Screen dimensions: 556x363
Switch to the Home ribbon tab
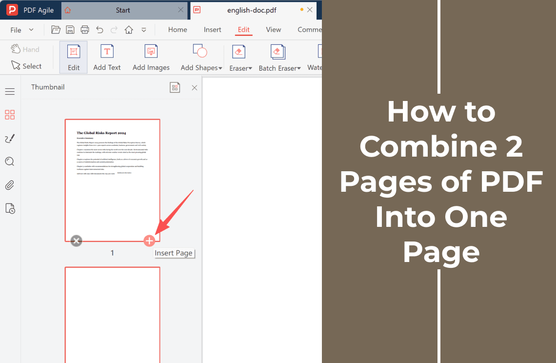coord(178,30)
